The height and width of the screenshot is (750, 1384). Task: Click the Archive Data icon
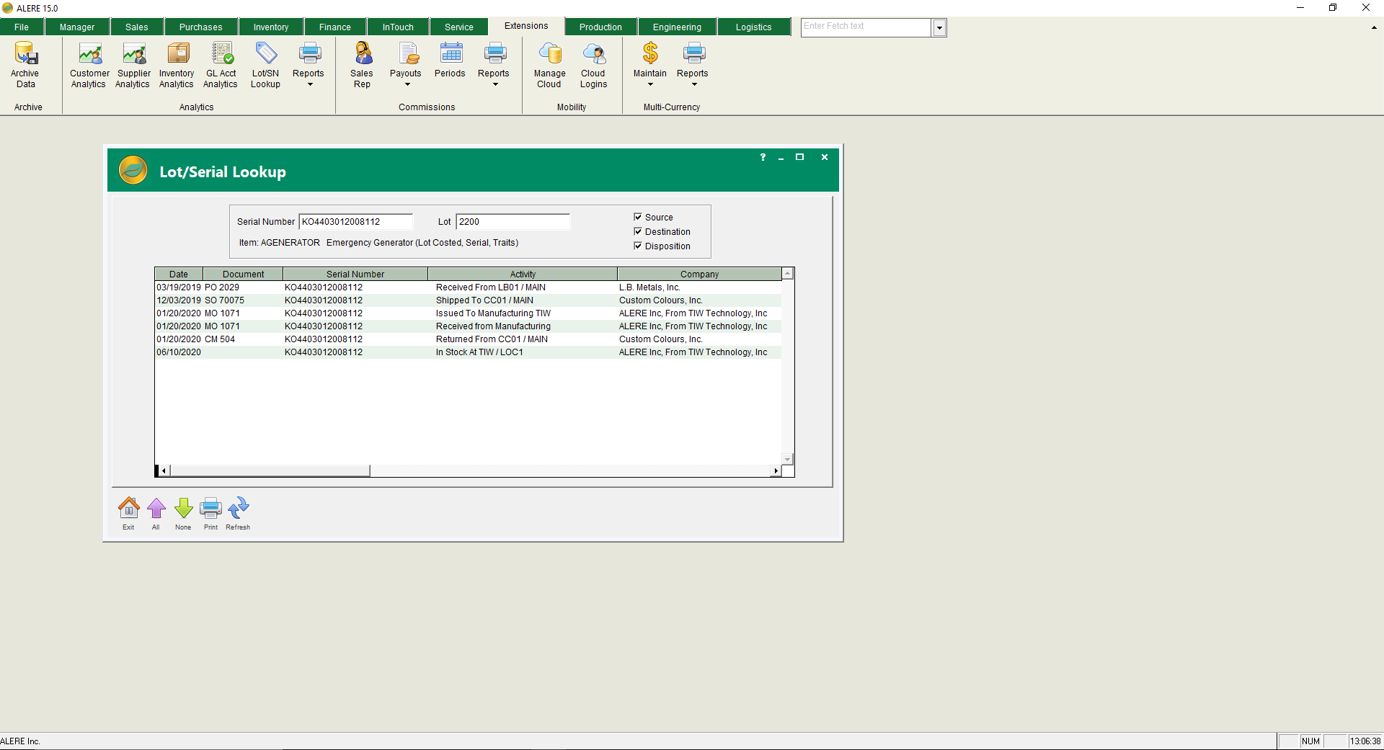point(25,65)
